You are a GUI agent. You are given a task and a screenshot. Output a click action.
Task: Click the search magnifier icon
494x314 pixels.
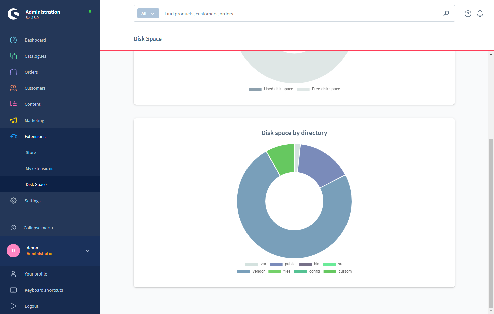446,13
